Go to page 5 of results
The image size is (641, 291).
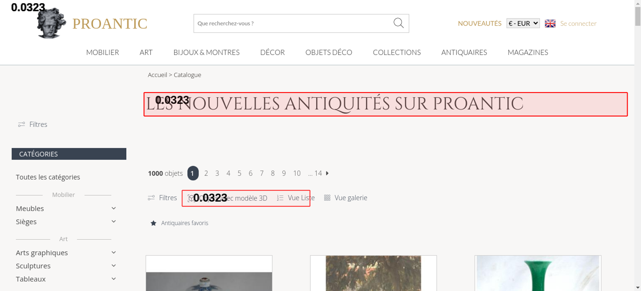239,173
